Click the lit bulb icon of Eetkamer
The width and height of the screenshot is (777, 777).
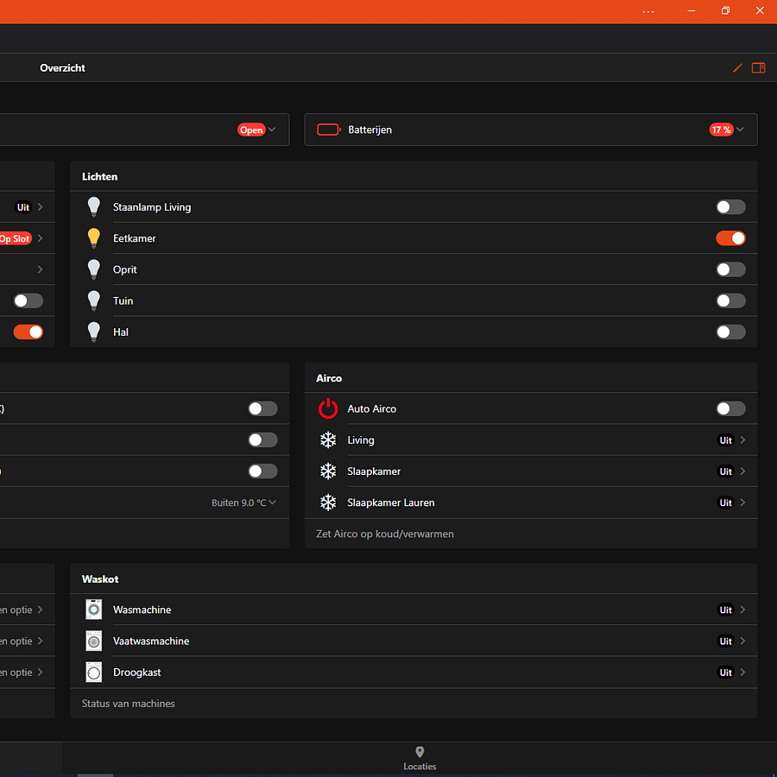pos(93,238)
